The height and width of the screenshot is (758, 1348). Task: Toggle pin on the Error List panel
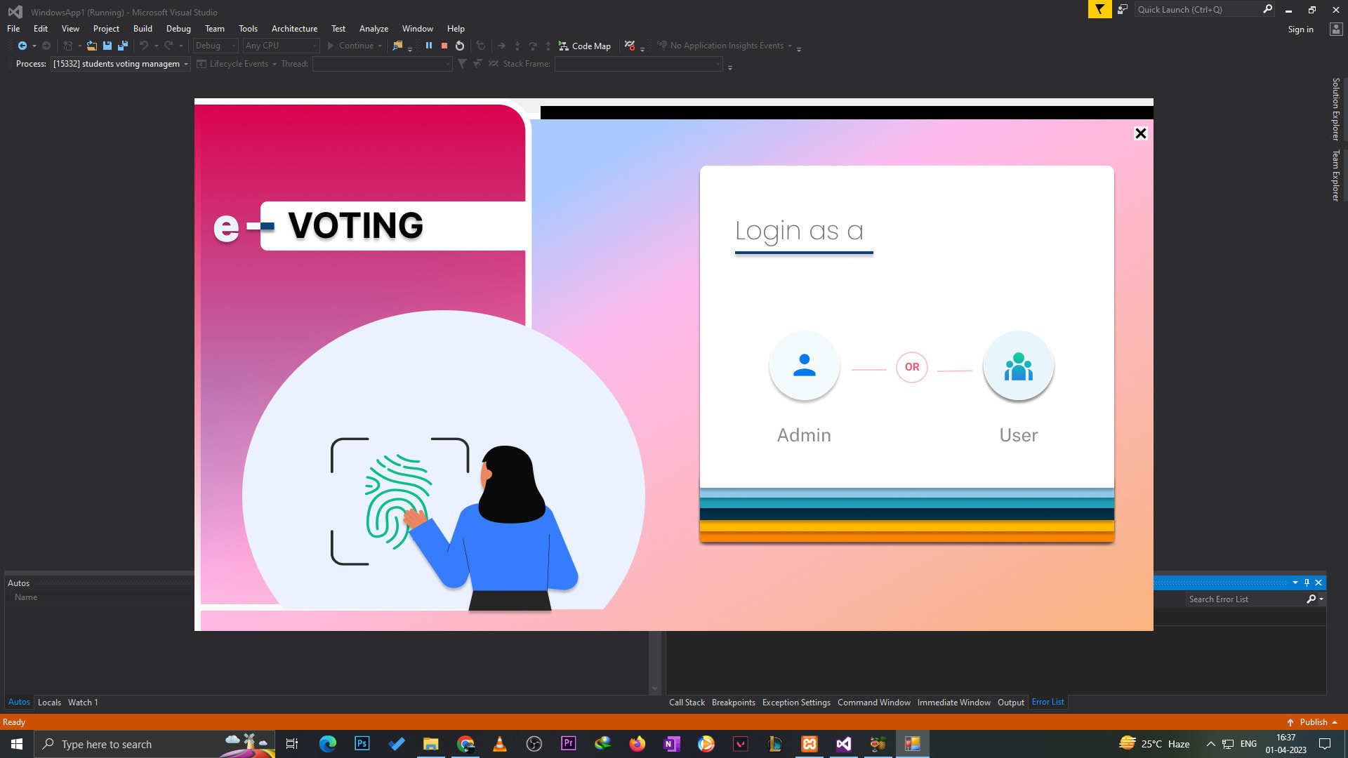click(1307, 583)
